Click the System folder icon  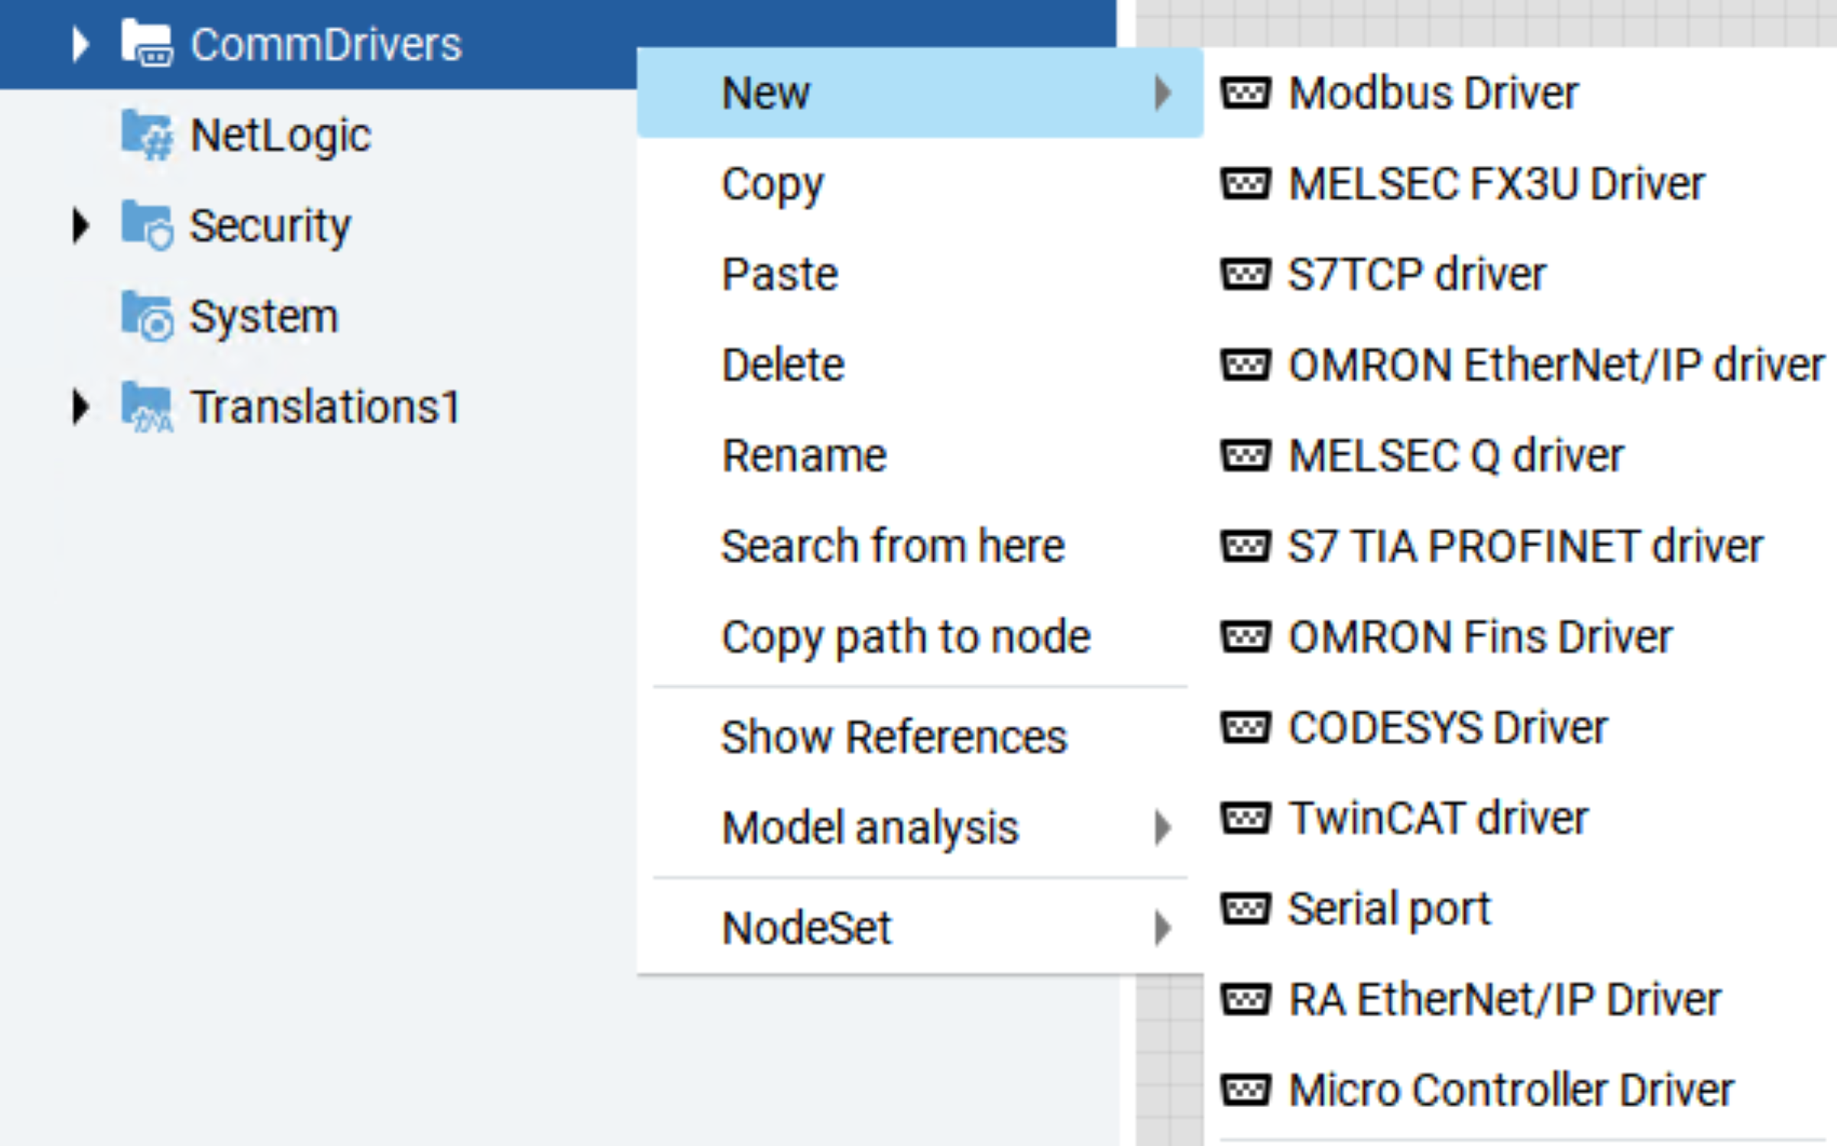[146, 315]
